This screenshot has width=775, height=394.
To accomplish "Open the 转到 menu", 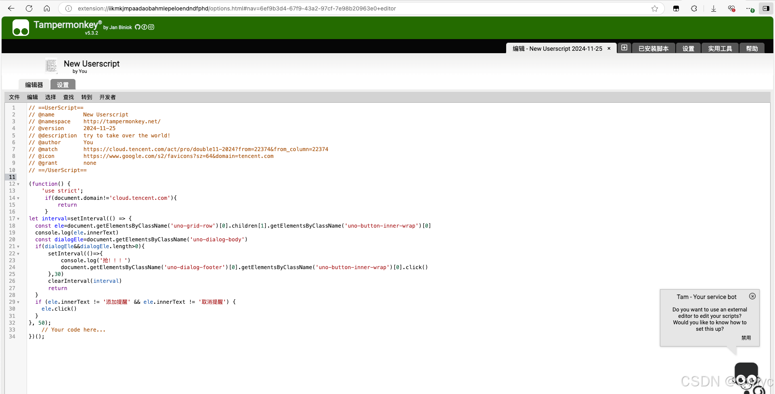I will point(87,97).
